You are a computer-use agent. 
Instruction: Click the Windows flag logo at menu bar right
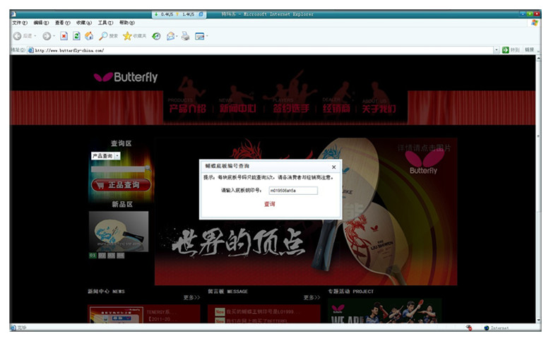tap(535, 23)
